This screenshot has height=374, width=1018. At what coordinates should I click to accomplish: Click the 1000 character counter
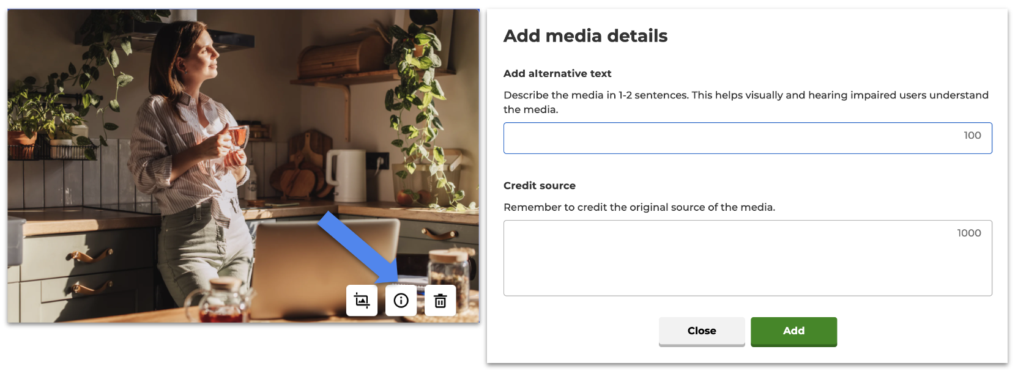tap(968, 233)
